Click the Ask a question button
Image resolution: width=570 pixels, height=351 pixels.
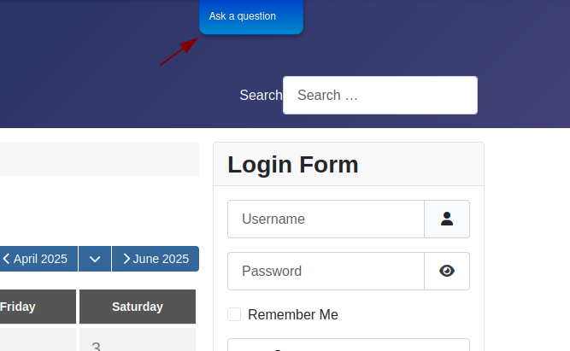pos(251,16)
